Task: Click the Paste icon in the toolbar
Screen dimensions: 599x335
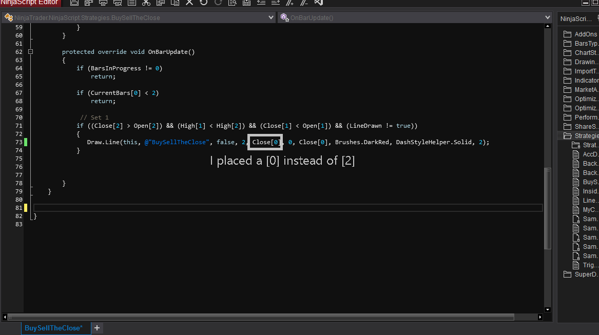Action: (x=175, y=2)
